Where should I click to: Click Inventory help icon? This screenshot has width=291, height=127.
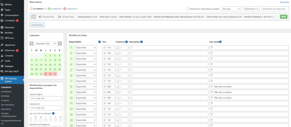[x=126, y=42]
